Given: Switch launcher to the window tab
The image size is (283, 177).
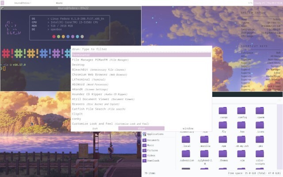Looking at the screenshot, I should tap(188, 128).
